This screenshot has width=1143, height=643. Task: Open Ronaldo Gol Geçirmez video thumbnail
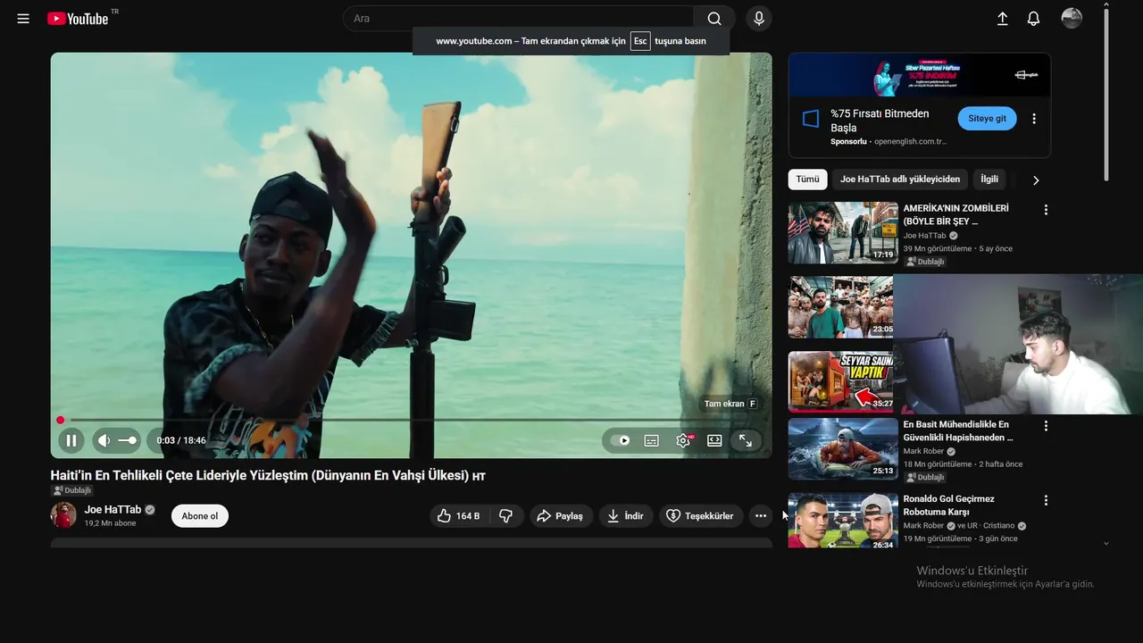point(843,520)
